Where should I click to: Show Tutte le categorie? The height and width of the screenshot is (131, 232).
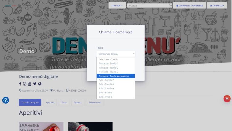click(x=30, y=102)
